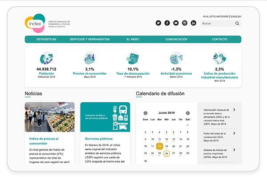This screenshot has width=267, height=177.
Task: Click the Valorización mensual canasta básica text
Action: tap(217, 117)
